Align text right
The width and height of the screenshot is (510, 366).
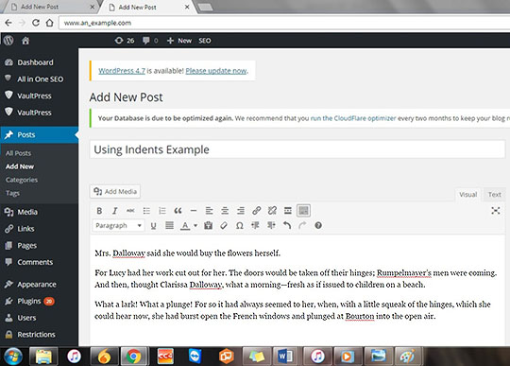click(x=241, y=211)
